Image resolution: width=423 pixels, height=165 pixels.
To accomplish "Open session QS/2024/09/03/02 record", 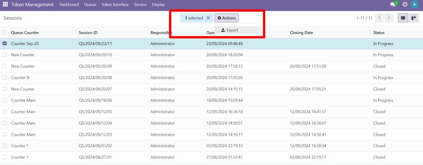I will click(x=95, y=146).
